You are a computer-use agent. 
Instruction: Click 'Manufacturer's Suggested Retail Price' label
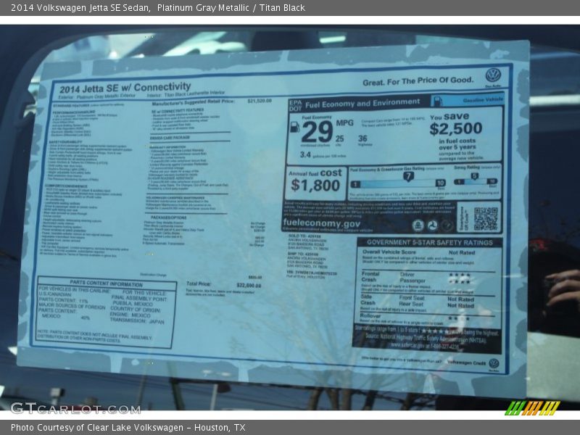point(193,103)
